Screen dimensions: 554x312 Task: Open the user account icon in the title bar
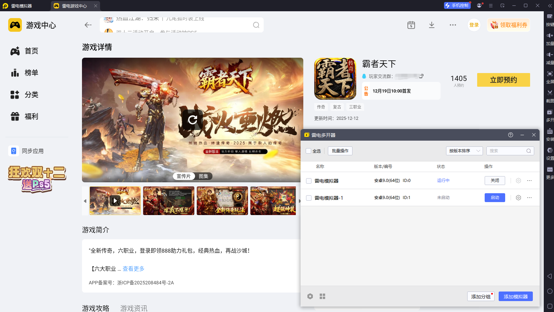[x=479, y=5]
